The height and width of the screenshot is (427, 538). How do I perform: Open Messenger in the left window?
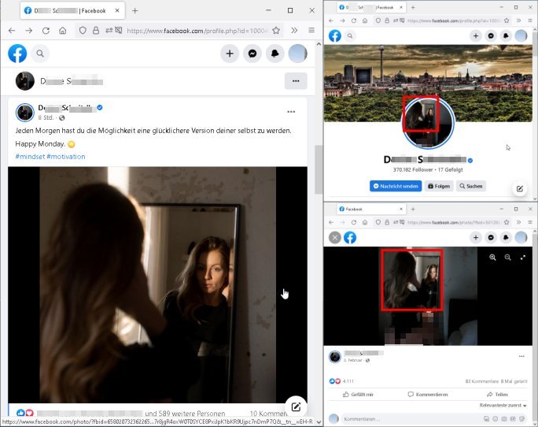[x=252, y=54]
